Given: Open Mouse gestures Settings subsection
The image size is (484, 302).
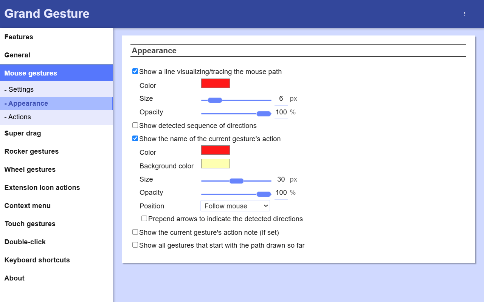Looking at the screenshot, I should (x=56, y=89).
